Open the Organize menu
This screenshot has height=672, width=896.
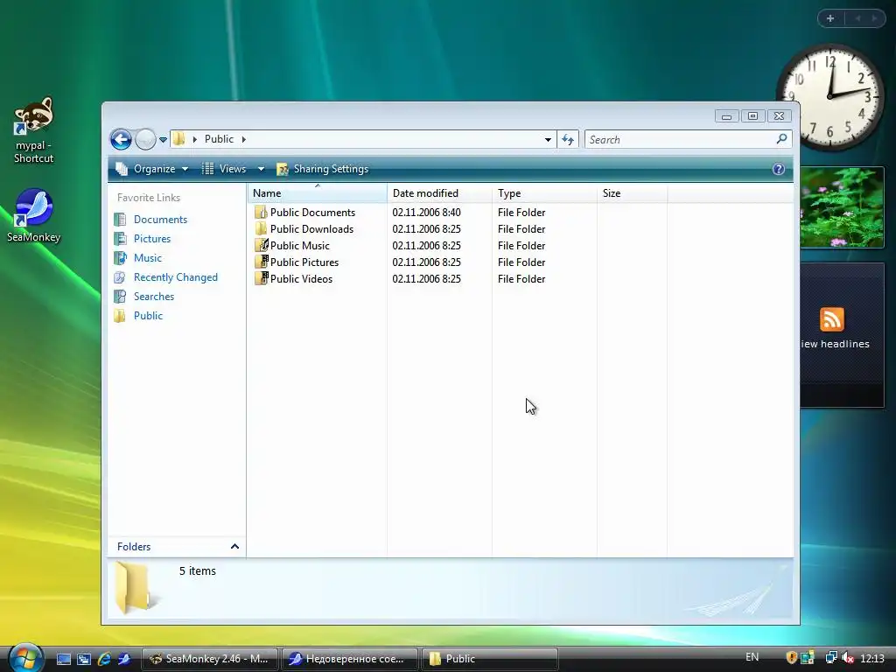152,169
